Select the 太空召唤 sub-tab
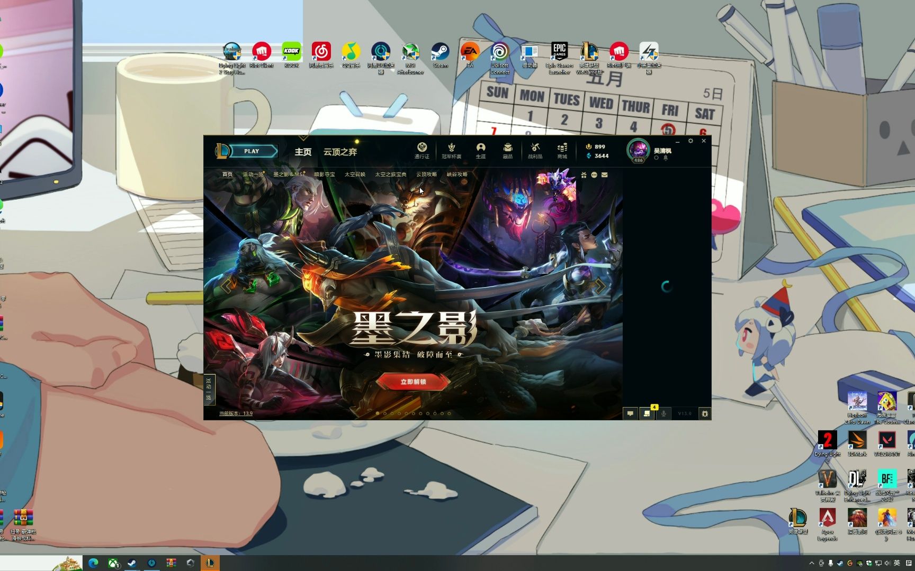The height and width of the screenshot is (571, 915). tap(355, 174)
